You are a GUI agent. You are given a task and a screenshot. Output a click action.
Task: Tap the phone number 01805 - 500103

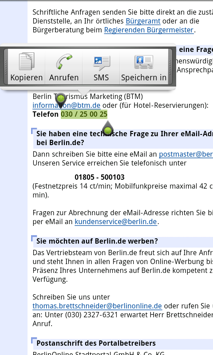(99, 177)
